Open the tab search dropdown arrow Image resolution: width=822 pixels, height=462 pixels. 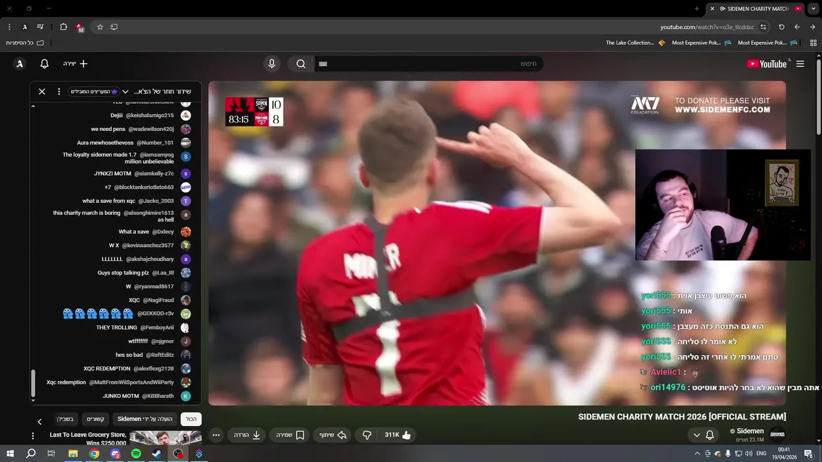(814, 8)
